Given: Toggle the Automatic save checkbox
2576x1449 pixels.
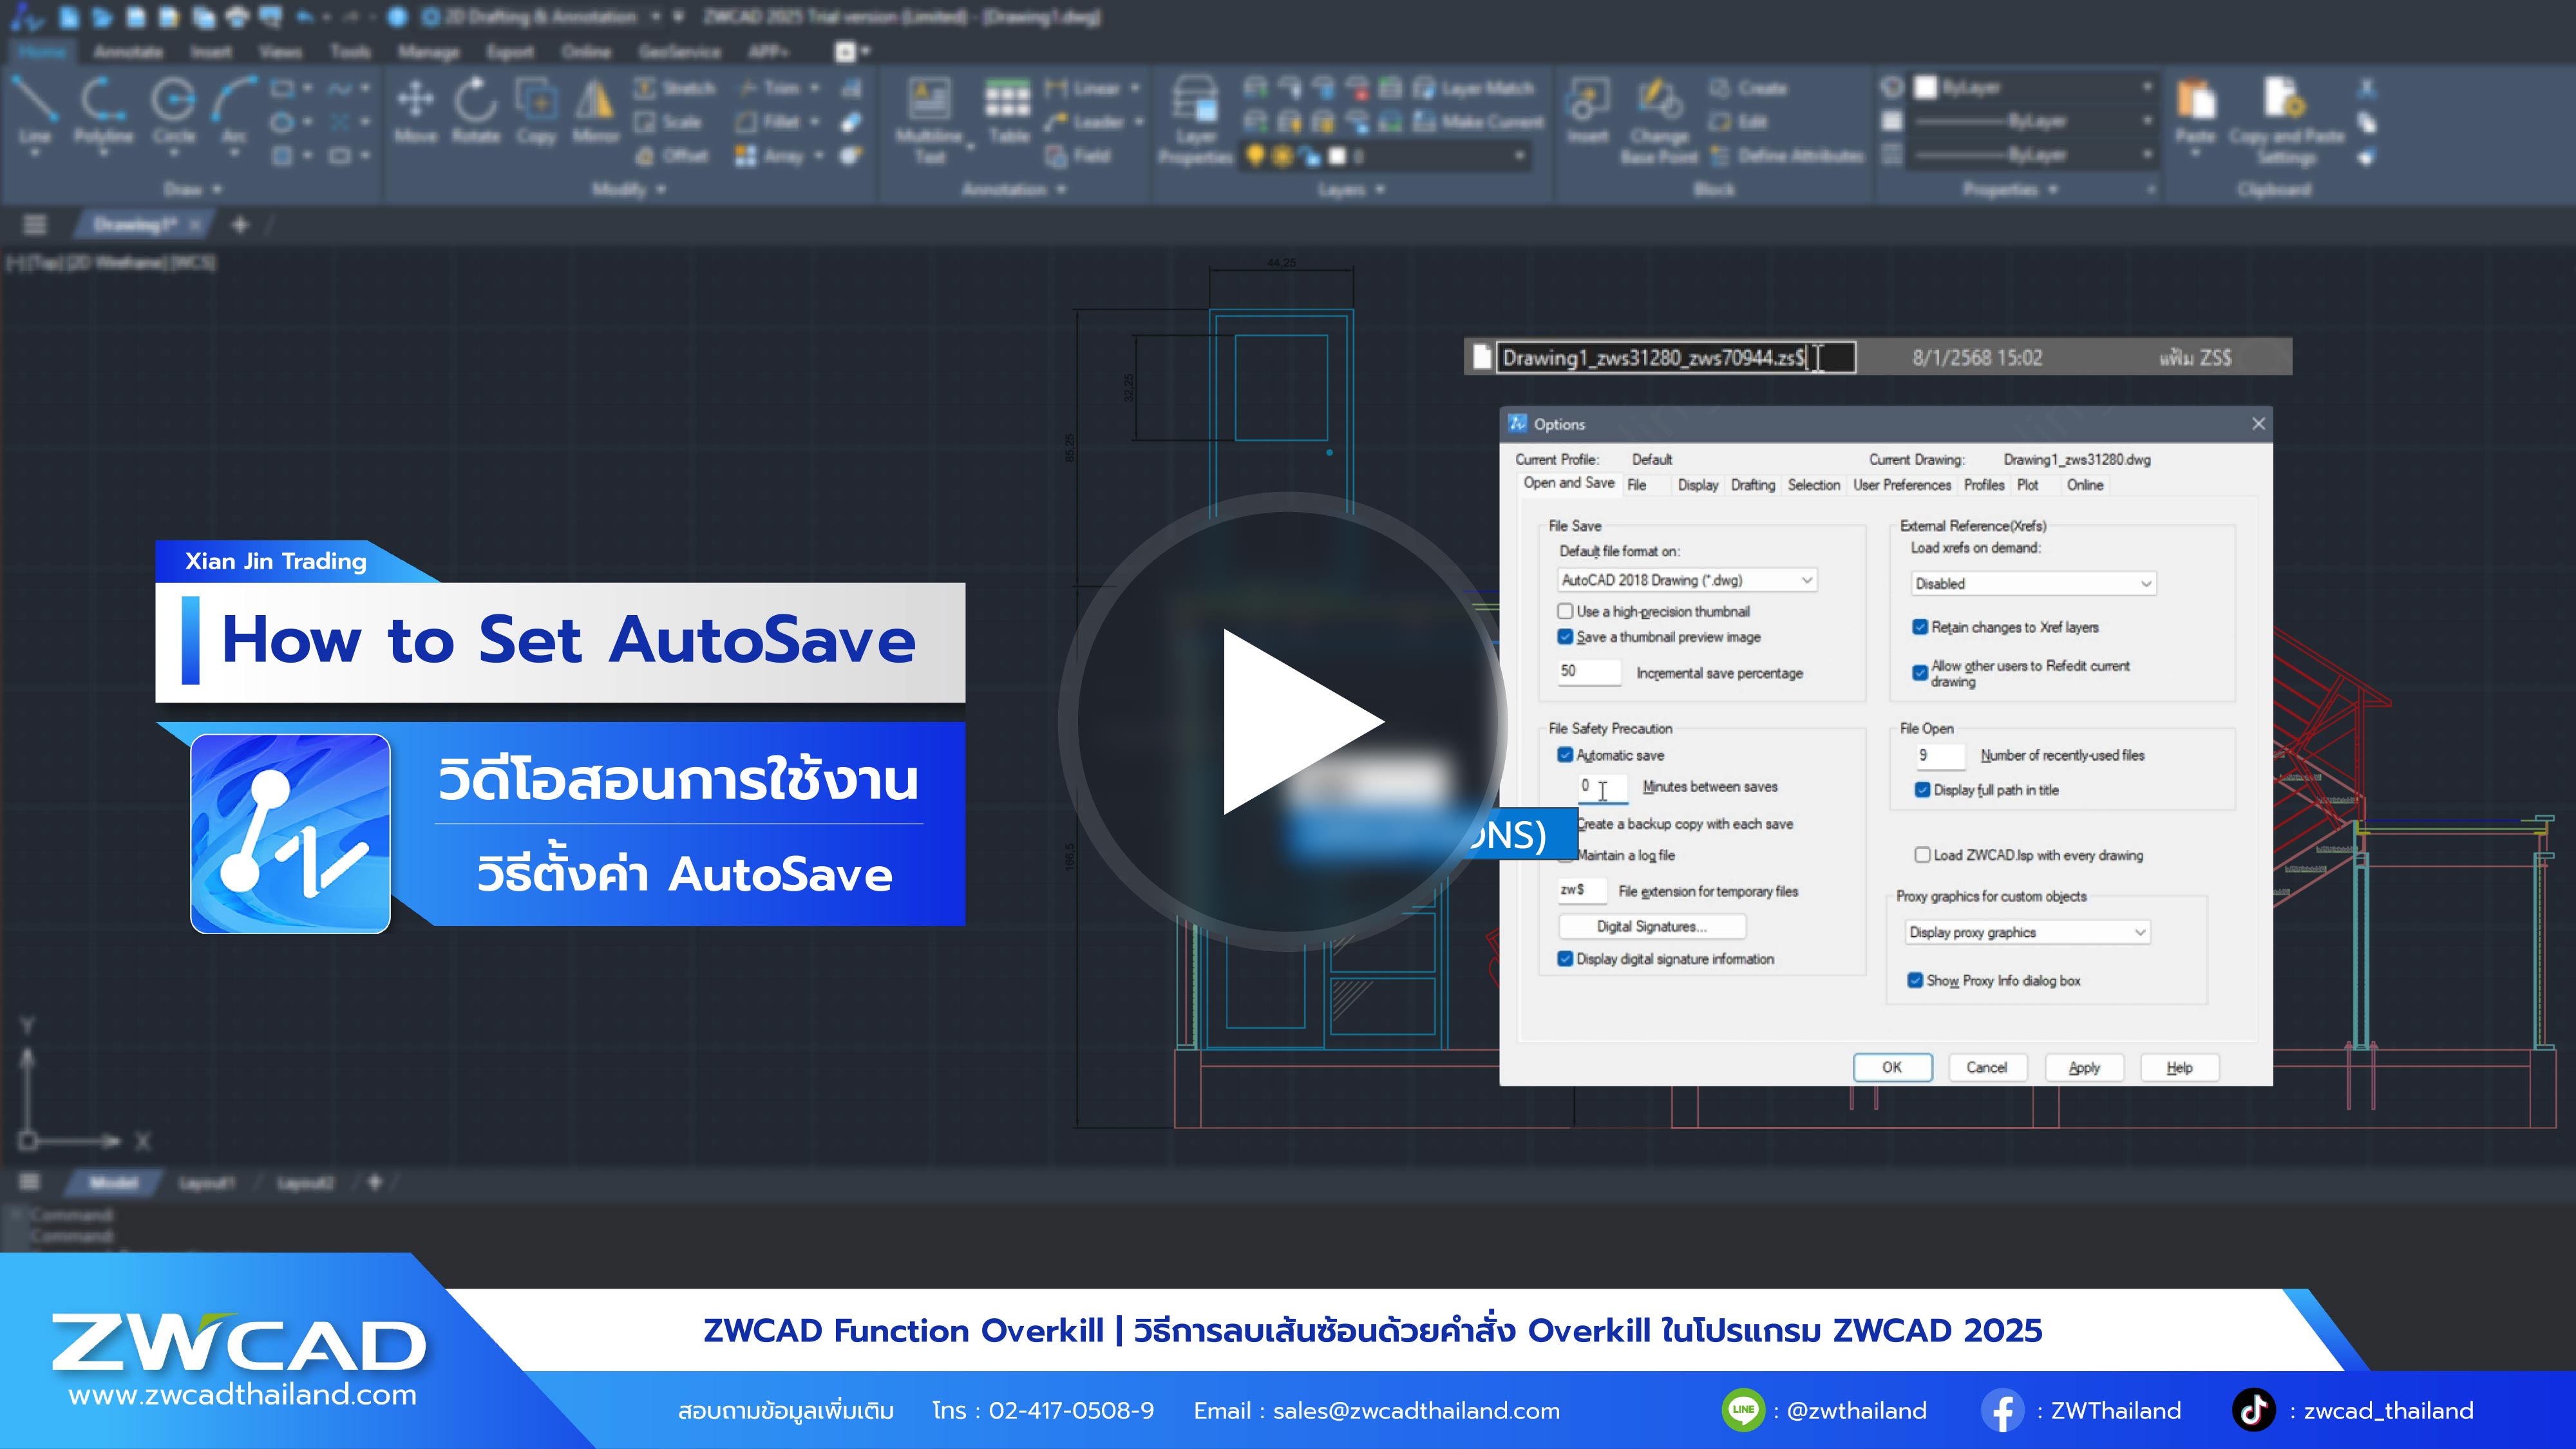Looking at the screenshot, I should (x=1565, y=755).
